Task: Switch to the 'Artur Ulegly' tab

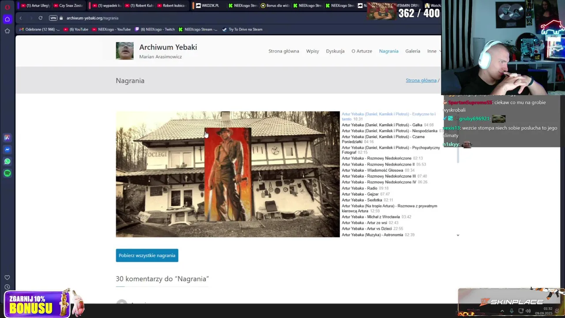Action: (x=35, y=6)
